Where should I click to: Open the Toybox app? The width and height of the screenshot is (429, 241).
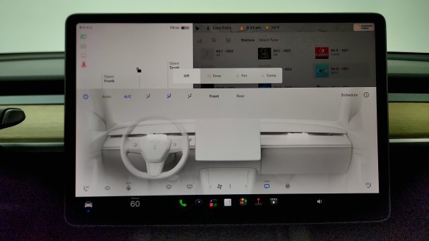[243, 202]
